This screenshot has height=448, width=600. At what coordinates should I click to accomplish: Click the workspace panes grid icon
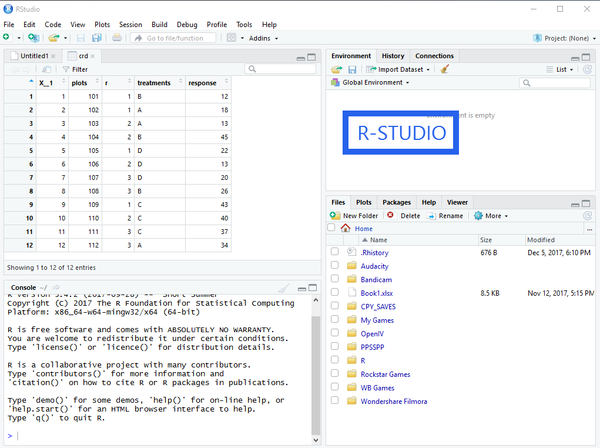click(232, 38)
